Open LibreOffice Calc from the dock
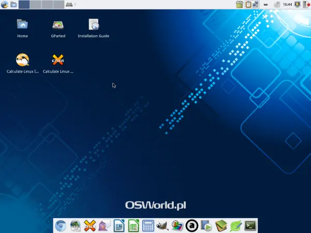This screenshot has width=311, height=233. tap(134, 226)
